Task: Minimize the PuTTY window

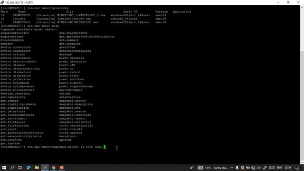Action: pyautogui.click(x=278, y=2)
